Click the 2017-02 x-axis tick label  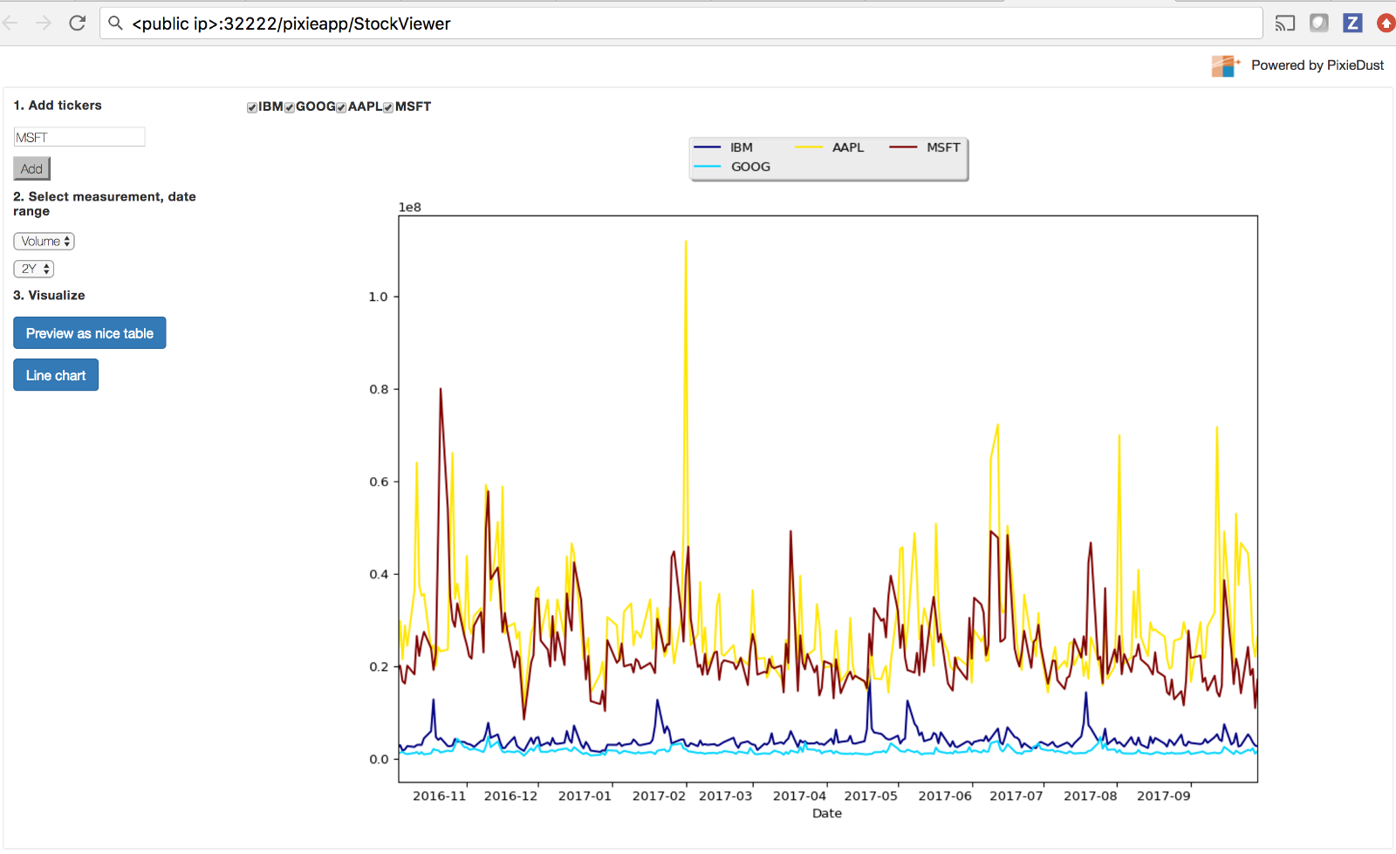coord(659,796)
